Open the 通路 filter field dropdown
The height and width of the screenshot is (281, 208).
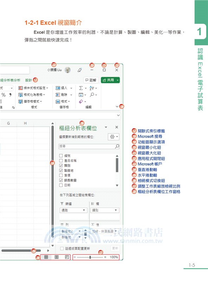click(x=84, y=210)
